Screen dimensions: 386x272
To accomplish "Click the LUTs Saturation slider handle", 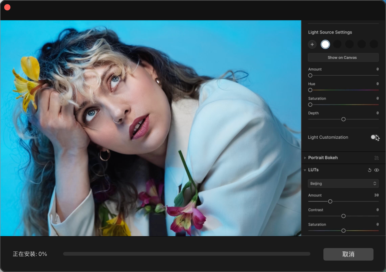I will click(x=343, y=231).
